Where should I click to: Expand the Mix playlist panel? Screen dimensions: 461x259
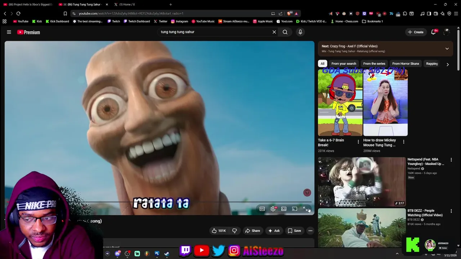point(447,49)
